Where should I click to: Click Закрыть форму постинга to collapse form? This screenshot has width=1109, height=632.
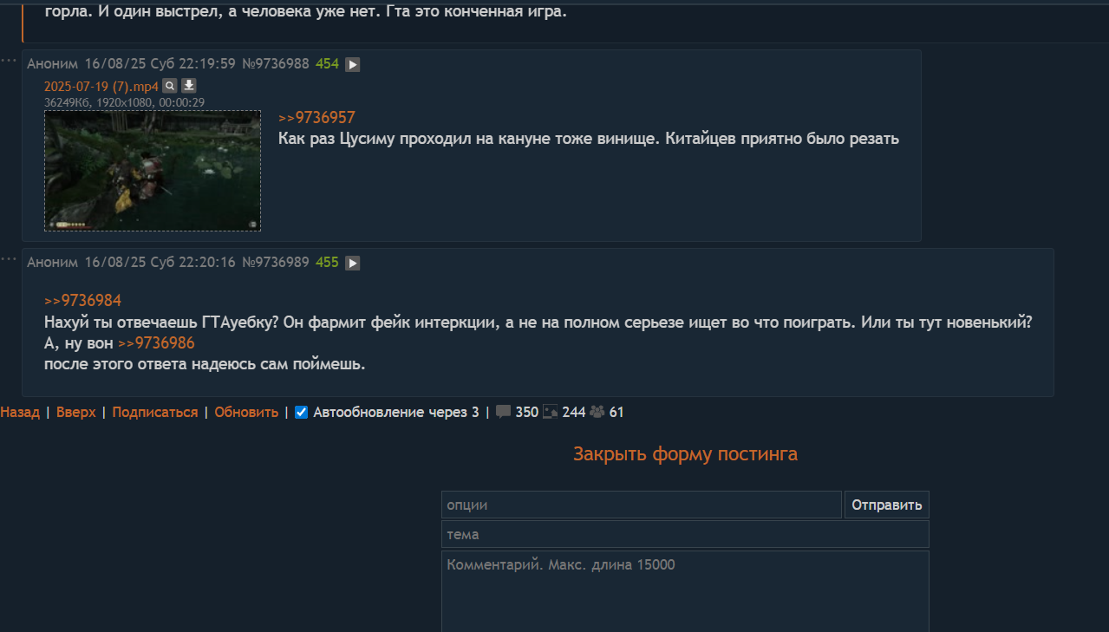(x=685, y=454)
